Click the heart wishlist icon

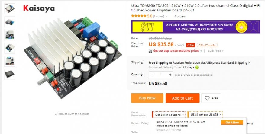pyautogui.click(x=207, y=98)
